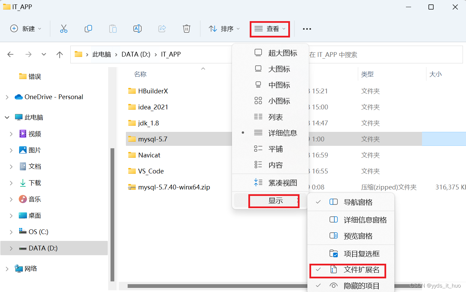
Task: Open the 查看 view dropdown
Action: click(x=270, y=29)
